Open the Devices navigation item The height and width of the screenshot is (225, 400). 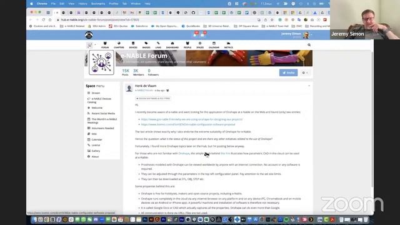coord(133,45)
